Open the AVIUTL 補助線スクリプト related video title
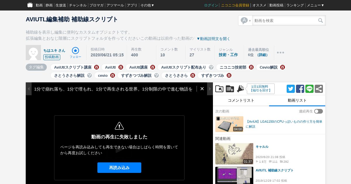Screen dimensions: 351x184 tap(274, 170)
